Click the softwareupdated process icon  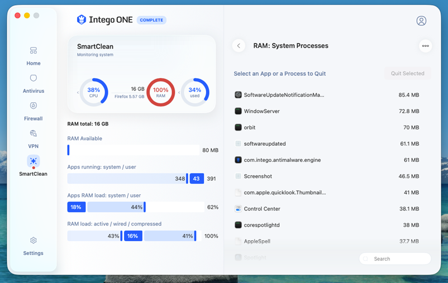pos(238,143)
